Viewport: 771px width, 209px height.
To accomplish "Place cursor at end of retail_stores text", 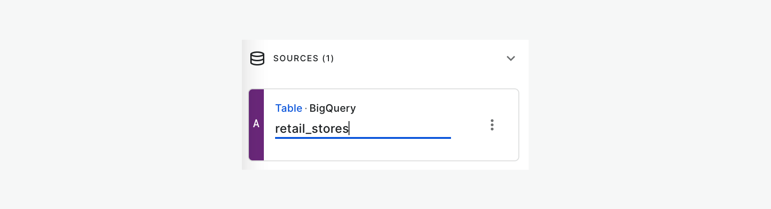I will coord(349,129).
